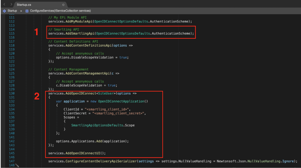Click the '// Smartling API' comment
Image resolution: width=301 pixels, height=168 pixels.
click(64, 30)
